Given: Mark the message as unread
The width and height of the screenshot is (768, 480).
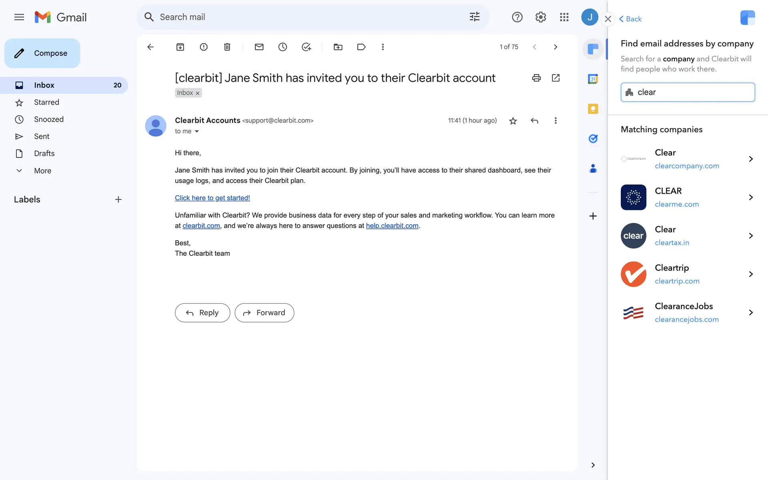Looking at the screenshot, I should pos(259,47).
